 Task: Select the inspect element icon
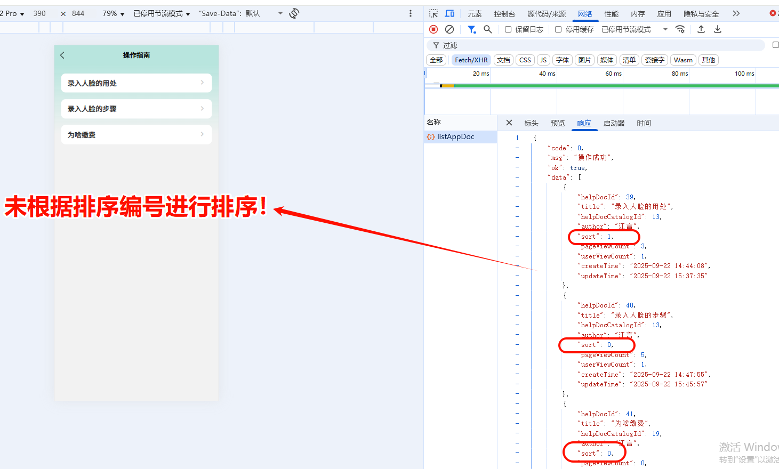click(x=434, y=13)
